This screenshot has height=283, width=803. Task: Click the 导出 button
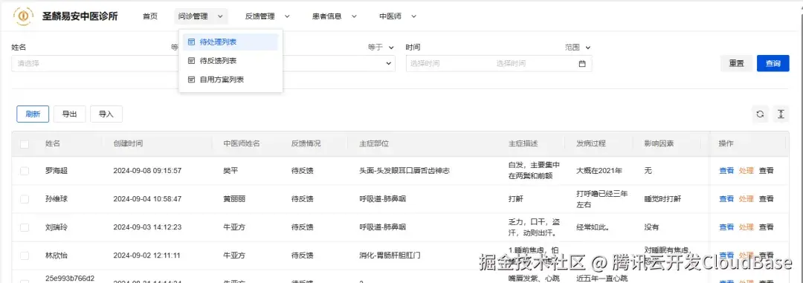click(70, 114)
